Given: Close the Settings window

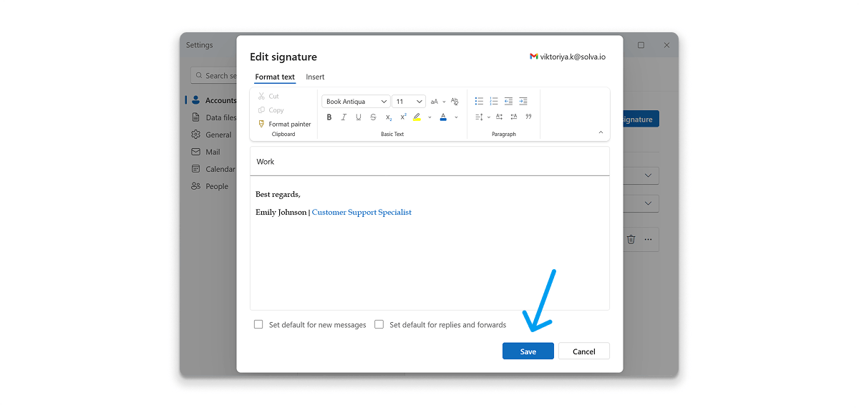Looking at the screenshot, I should coord(666,45).
